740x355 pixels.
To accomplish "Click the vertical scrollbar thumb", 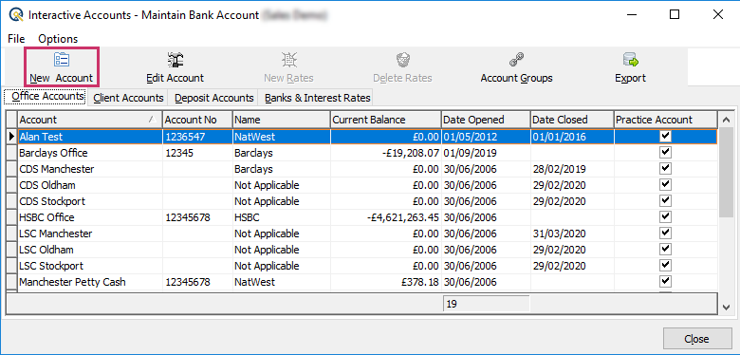I will click(x=727, y=173).
